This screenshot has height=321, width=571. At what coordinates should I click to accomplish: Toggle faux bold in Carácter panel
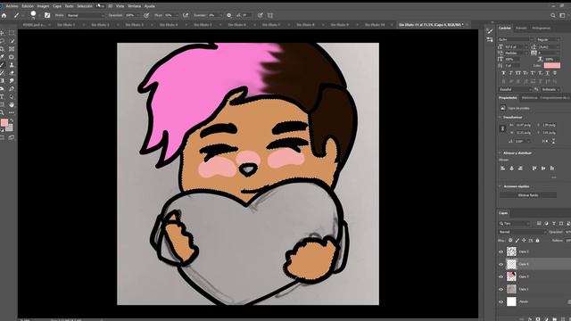coord(503,73)
